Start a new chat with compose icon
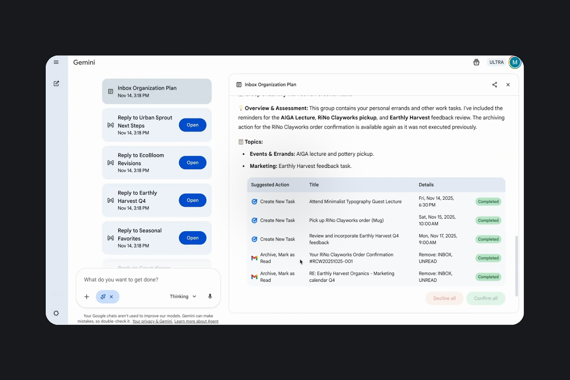The width and height of the screenshot is (570, 380). (x=56, y=84)
